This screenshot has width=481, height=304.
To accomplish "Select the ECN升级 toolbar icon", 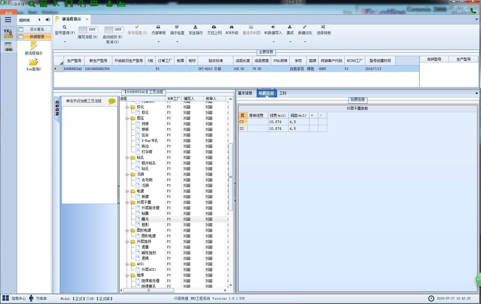I will 232,27.
